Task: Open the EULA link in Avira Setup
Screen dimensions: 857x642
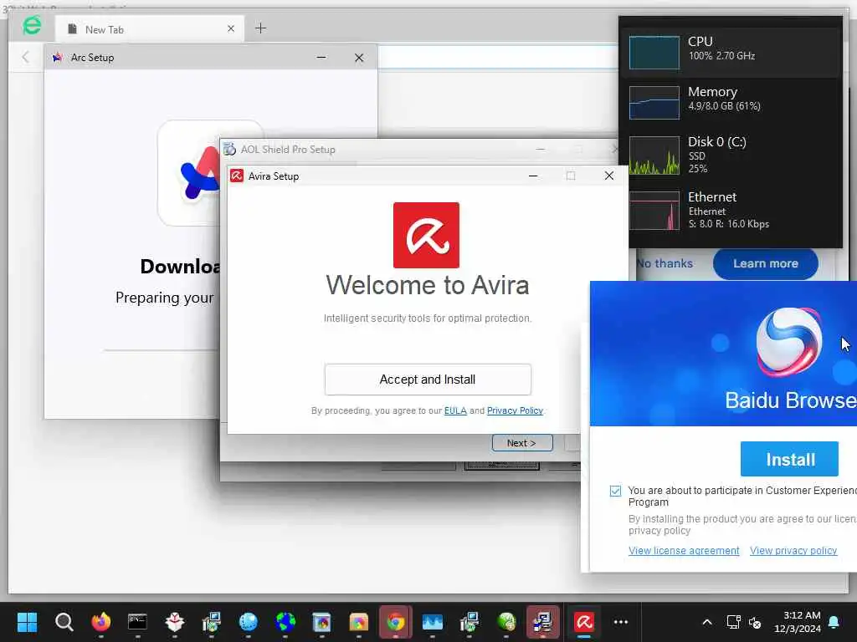Action: (x=455, y=410)
